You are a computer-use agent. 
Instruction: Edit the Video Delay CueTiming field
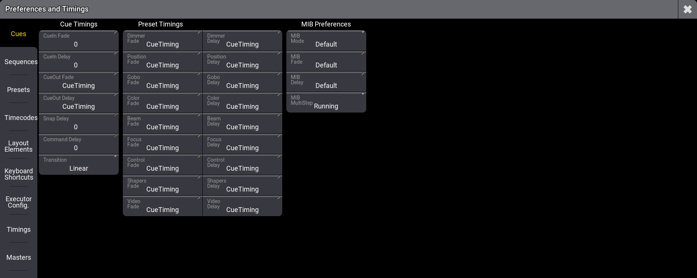coord(242,206)
